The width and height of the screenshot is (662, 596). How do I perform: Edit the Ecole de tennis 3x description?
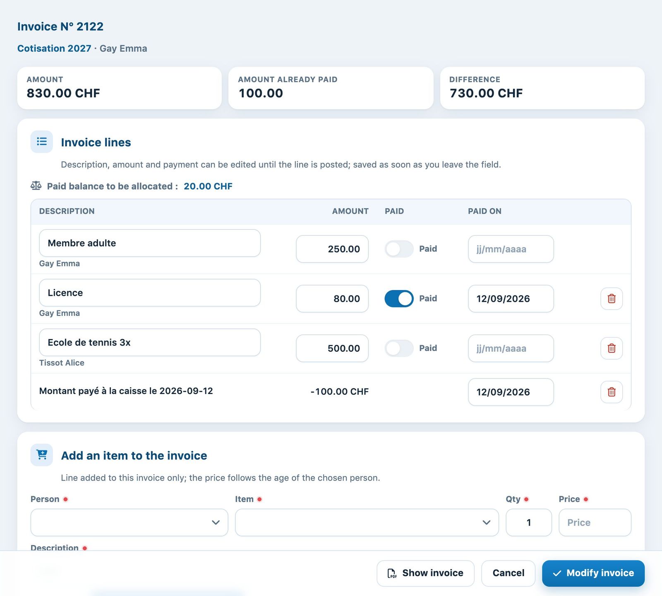coord(150,342)
